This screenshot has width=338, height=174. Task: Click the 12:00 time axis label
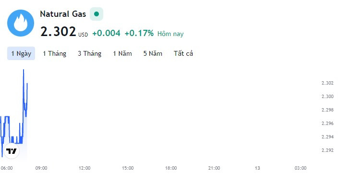(x=84, y=168)
